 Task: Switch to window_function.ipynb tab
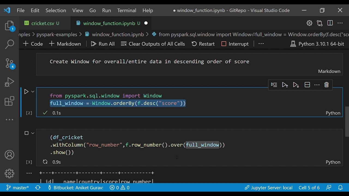111,23
